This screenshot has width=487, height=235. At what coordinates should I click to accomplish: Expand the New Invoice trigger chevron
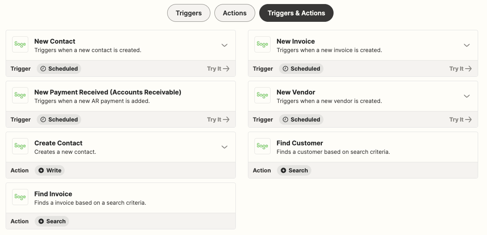[467, 45]
